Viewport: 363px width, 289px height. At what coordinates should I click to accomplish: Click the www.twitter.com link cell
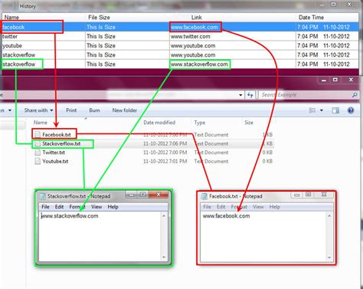tap(232, 37)
